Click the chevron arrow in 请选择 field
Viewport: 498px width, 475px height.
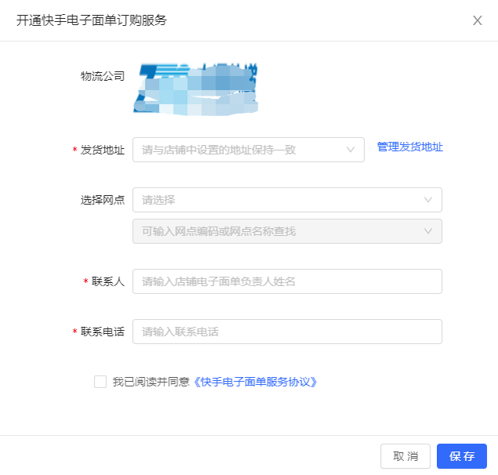point(428,200)
